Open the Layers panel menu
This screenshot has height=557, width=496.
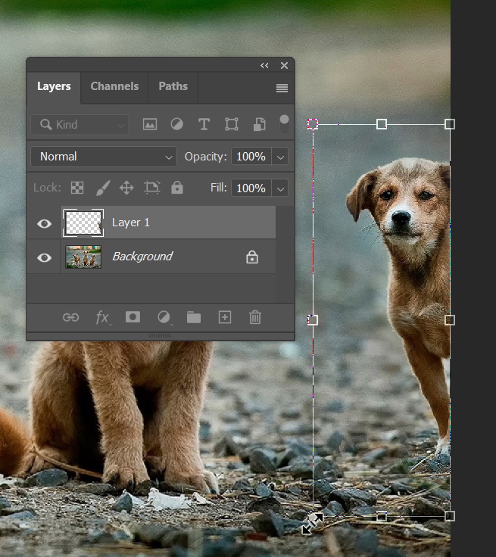coord(282,88)
